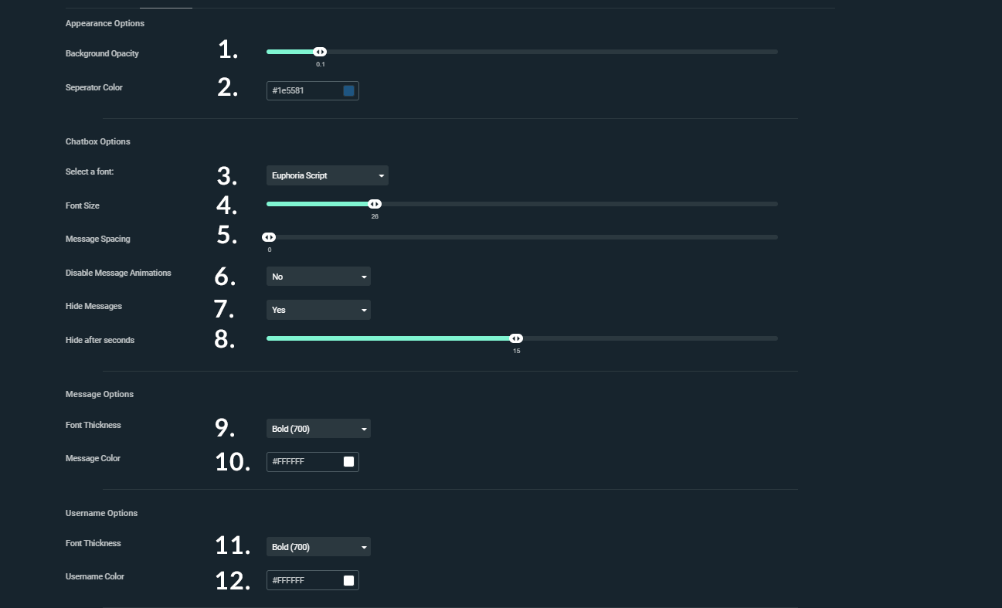Open the Disable Message Animations dropdown
Viewport: 1002px width, 608px height.
tap(318, 277)
